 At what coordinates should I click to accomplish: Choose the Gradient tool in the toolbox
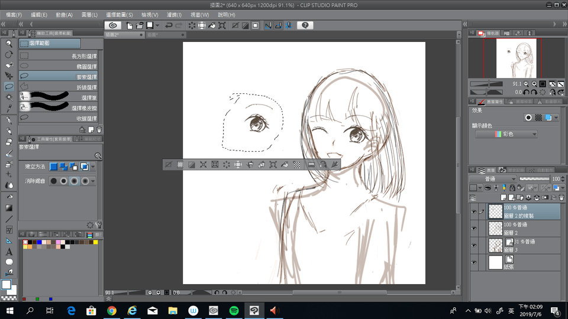9,208
